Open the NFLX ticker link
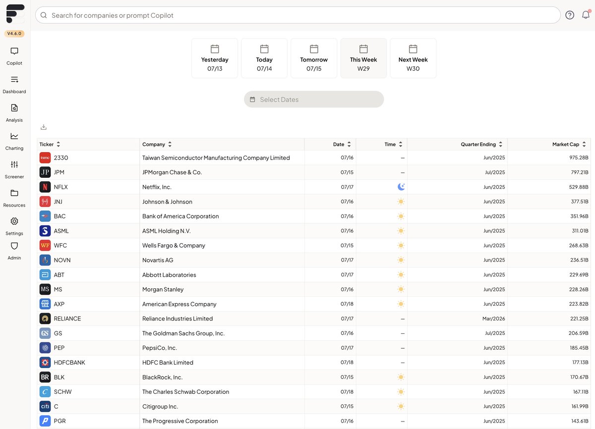The image size is (595, 429). [61, 187]
